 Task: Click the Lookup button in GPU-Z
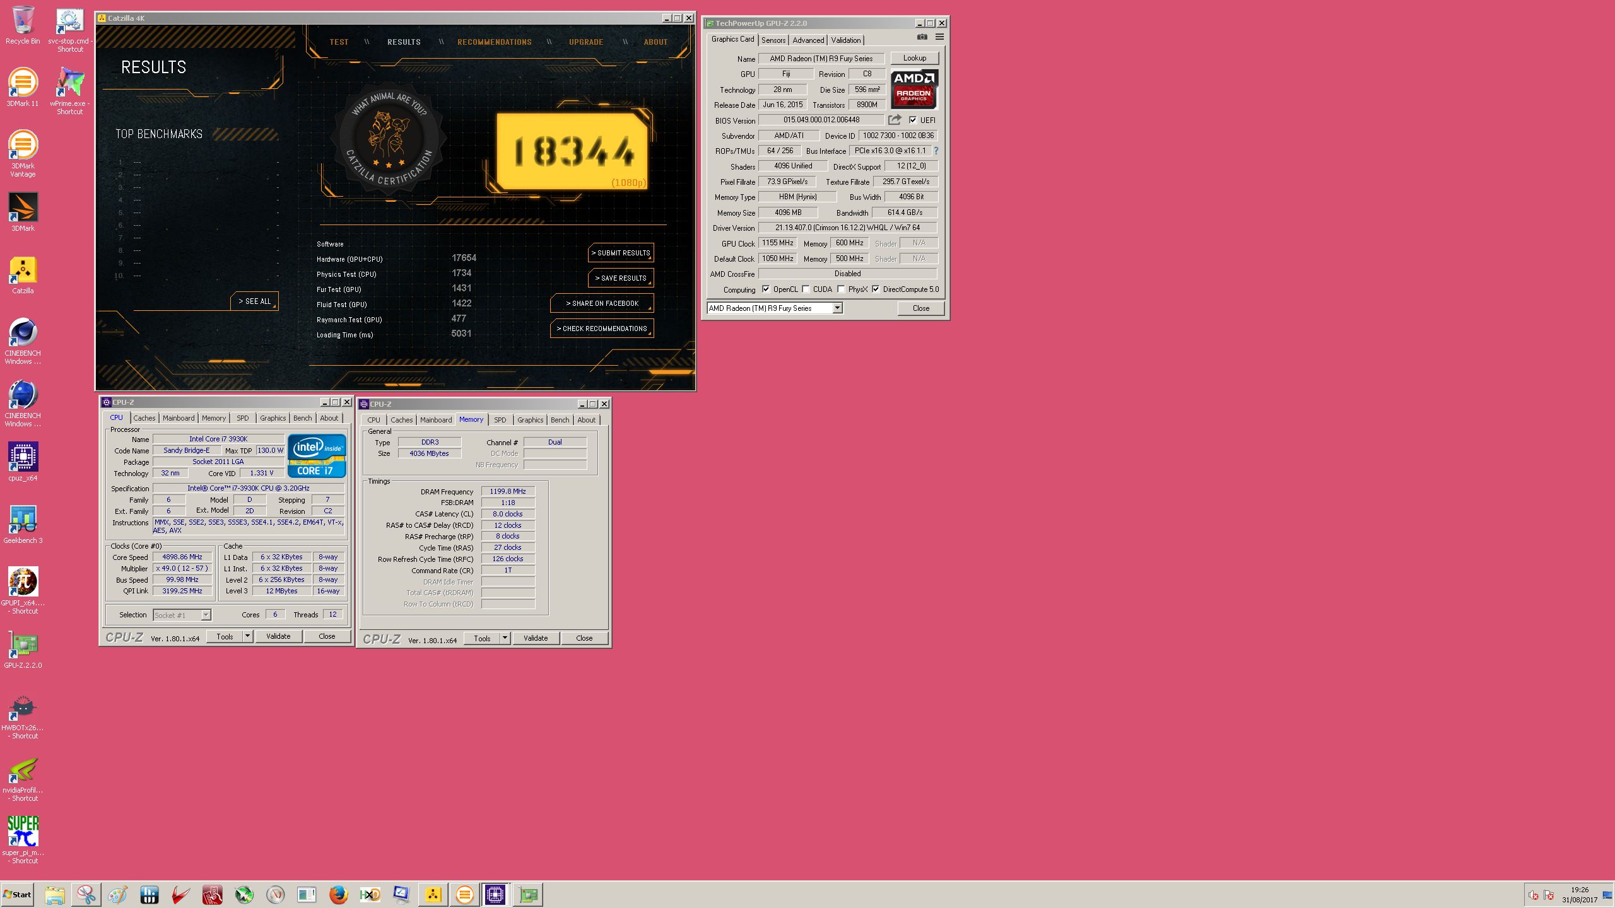(x=915, y=58)
